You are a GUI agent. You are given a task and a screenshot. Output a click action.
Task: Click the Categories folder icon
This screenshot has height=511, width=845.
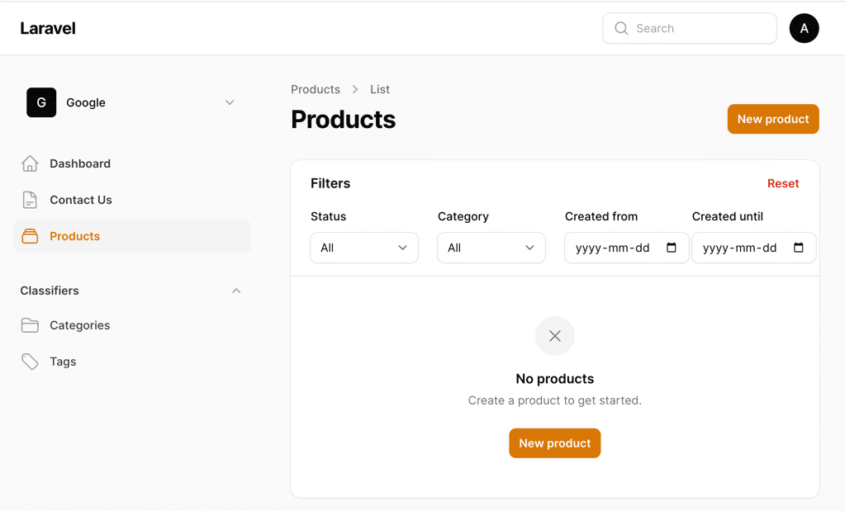[30, 324]
